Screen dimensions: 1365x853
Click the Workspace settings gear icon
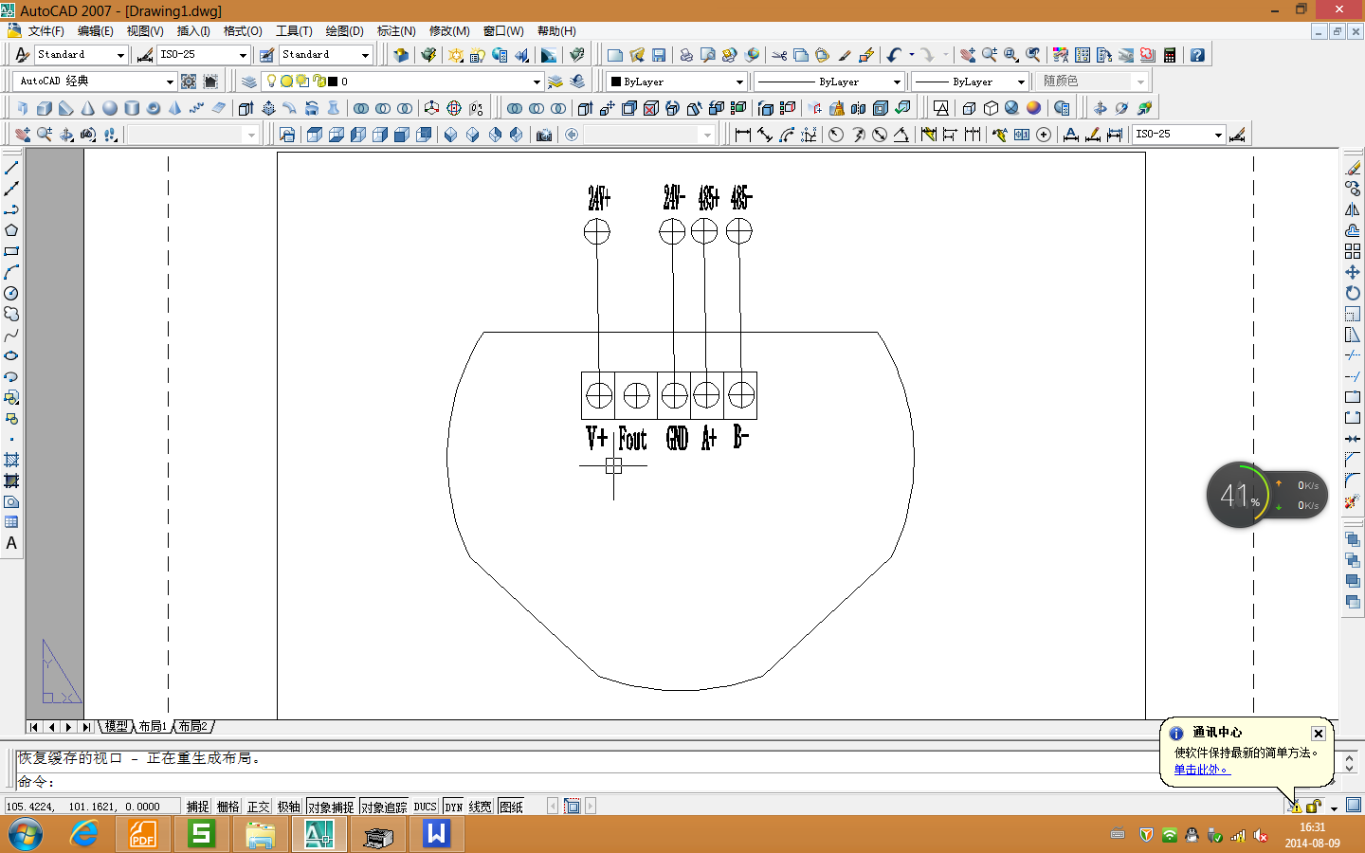(189, 82)
